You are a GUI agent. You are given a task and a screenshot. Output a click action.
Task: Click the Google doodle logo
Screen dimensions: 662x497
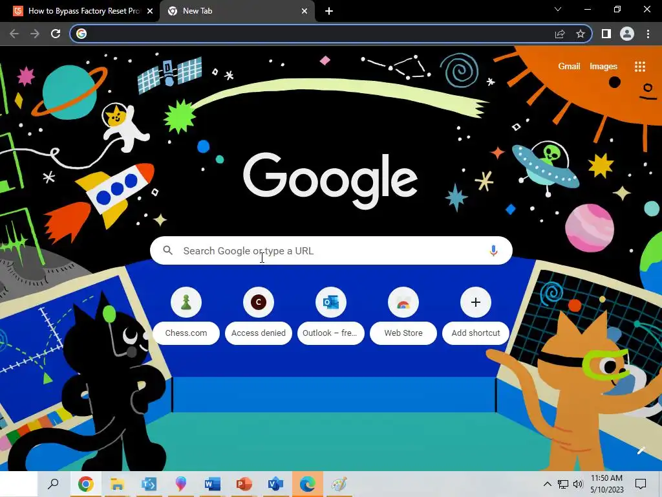[330, 180]
